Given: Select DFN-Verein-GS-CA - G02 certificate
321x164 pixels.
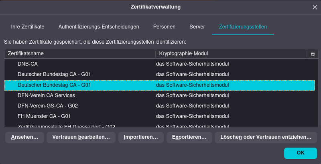Looking at the screenshot, I should pos(159,106).
